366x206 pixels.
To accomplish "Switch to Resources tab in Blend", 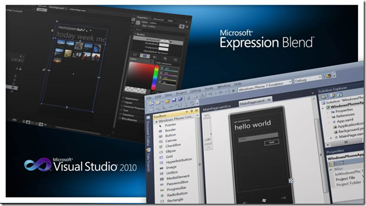I will [159, 20].
